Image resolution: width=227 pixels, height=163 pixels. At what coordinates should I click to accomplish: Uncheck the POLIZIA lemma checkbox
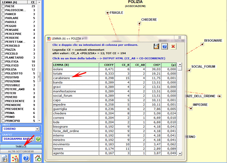click(3, 69)
